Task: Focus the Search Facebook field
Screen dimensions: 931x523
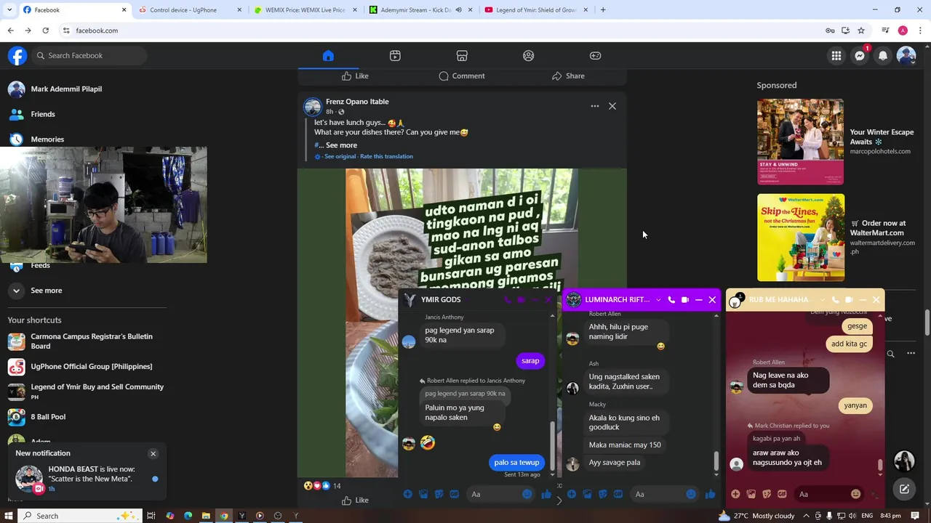Action: [x=89, y=56]
